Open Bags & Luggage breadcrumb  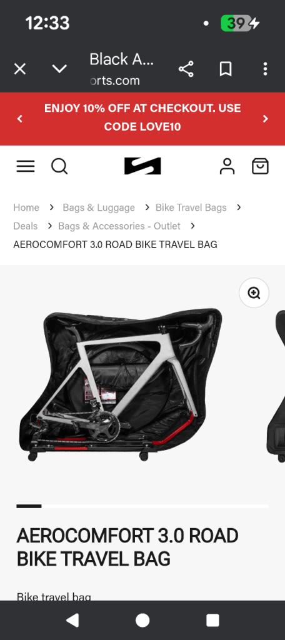tap(98, 207)
